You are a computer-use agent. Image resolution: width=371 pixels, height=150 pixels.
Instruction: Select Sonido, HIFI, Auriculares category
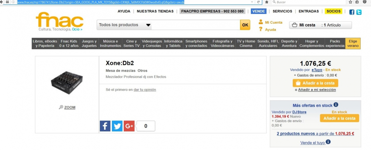(x=267, y=44)
